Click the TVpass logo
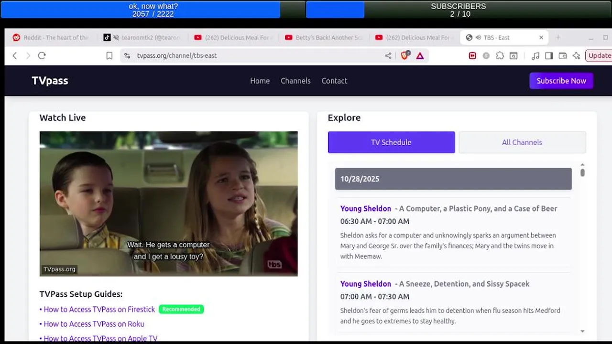The image size is (612, 344). pos(50,81)
